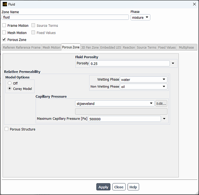Image resolution: width=199 pixels, height=195 pixels.
Task: Toggle the Fixed Values checkbox
Action: tap(33, 33)
